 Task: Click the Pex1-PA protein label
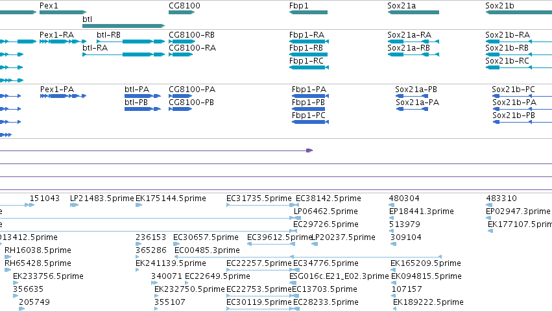coord(57,90)
